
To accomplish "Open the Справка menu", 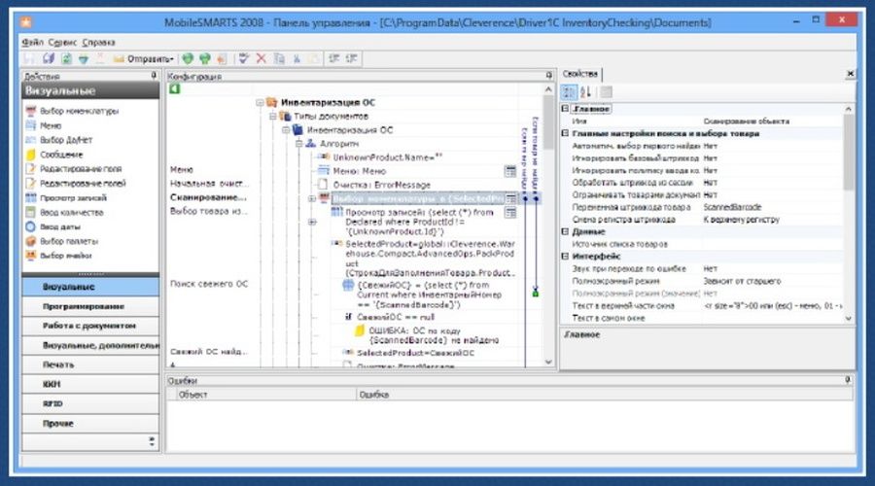I will [99, 43].
